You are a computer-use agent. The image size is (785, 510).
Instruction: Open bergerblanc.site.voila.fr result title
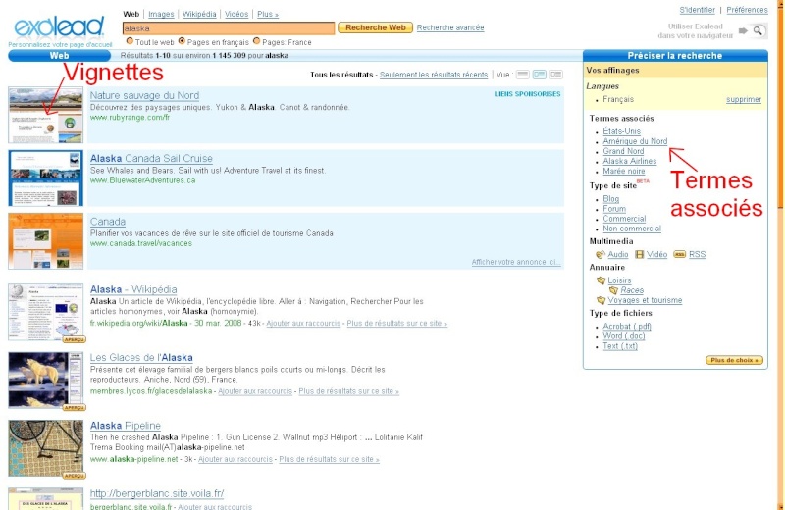tap(157, 493)
